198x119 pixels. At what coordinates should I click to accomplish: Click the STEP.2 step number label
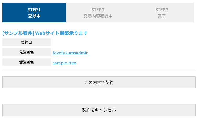click(x=98, y=10)
